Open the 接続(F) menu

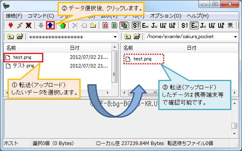pos(14,16)
